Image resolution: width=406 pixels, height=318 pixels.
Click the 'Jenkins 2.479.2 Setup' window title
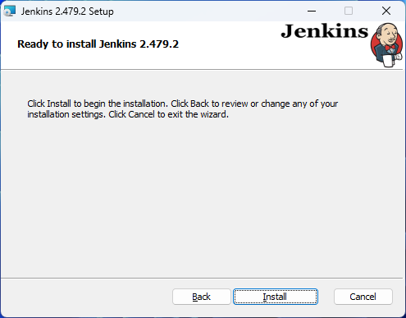[67, 12]
